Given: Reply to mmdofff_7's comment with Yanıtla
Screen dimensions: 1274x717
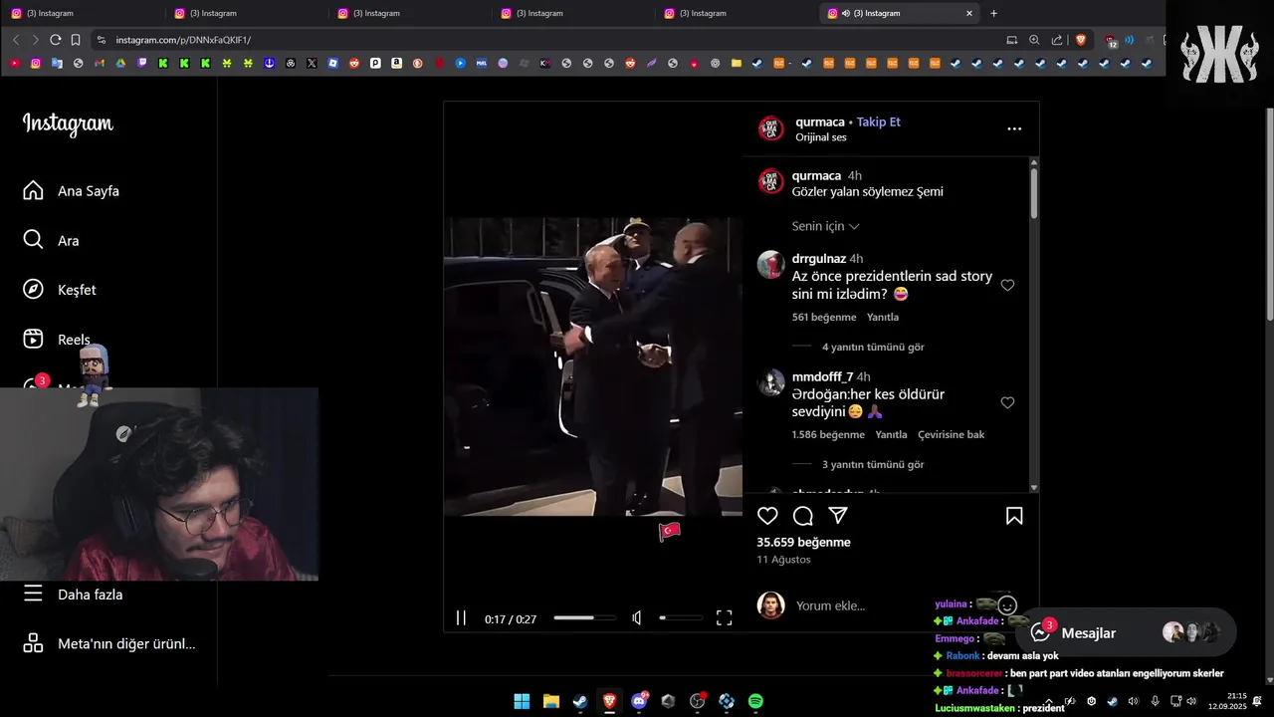Looking at the screenshot, I should (x=891, y=434).
